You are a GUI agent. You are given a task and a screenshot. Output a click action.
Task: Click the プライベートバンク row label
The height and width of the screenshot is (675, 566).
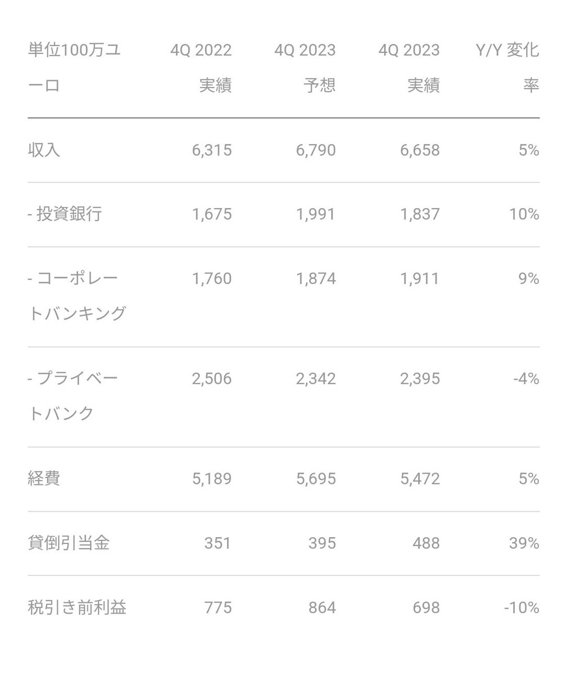tap(73, 396)
